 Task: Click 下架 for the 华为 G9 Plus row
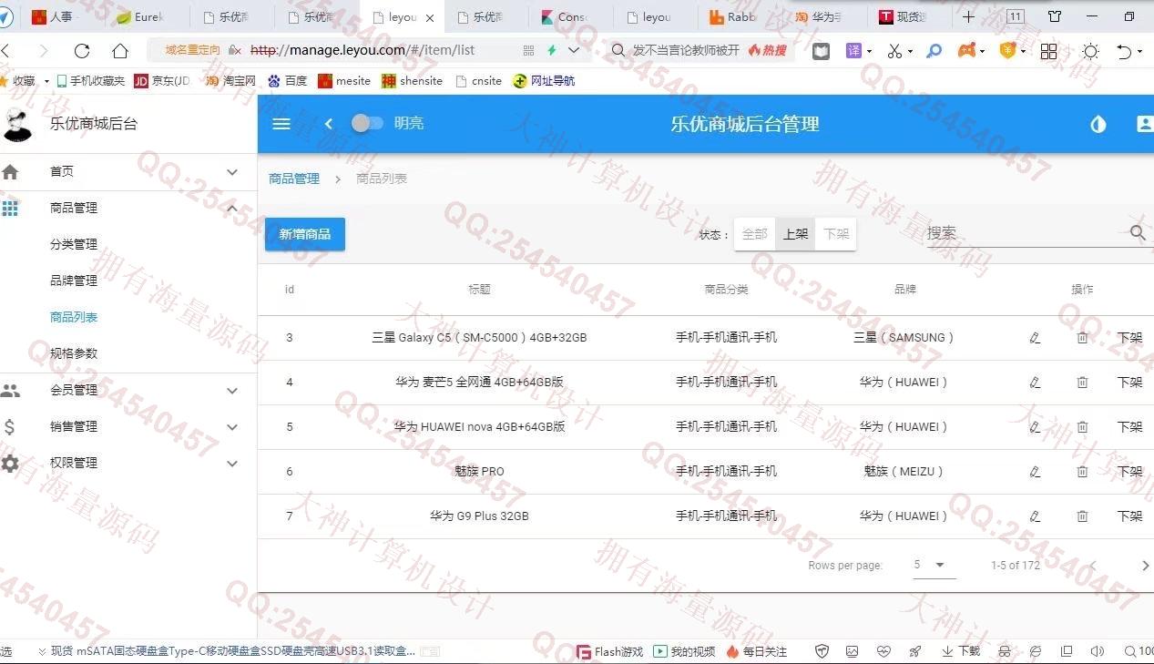(1129, 516)
